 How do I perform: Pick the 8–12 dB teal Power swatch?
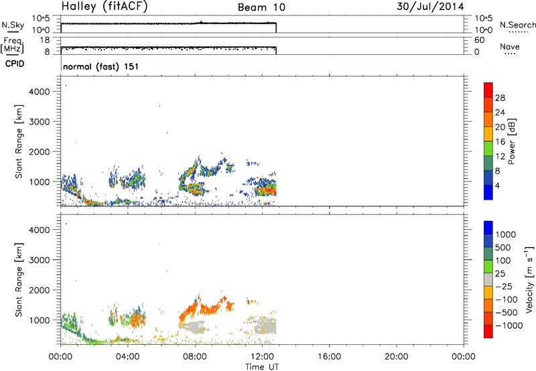488,163
